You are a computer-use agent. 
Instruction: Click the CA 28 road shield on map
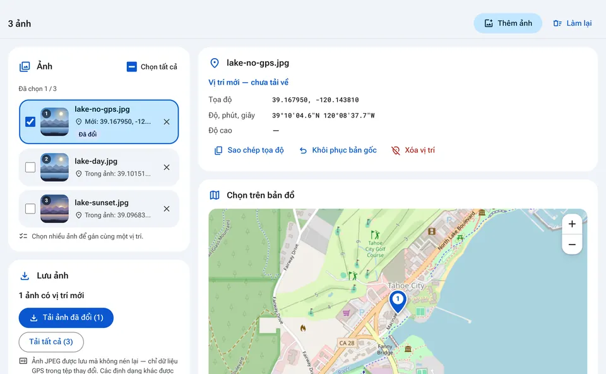pos(347,343)
